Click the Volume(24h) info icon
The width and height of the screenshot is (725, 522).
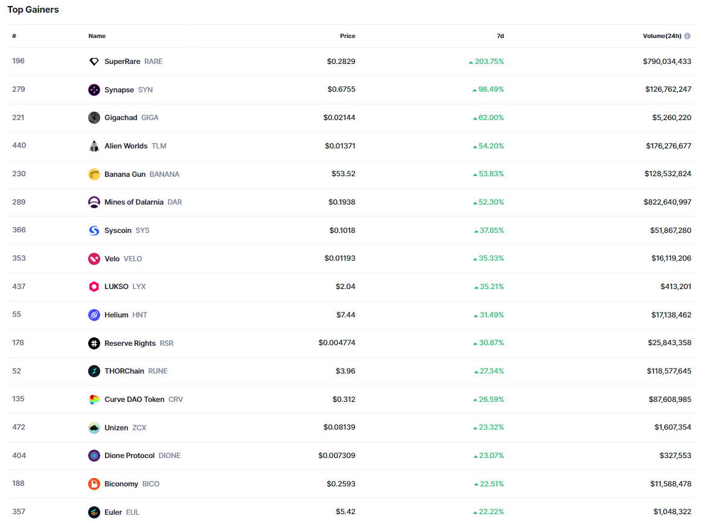tap(688, 36)
